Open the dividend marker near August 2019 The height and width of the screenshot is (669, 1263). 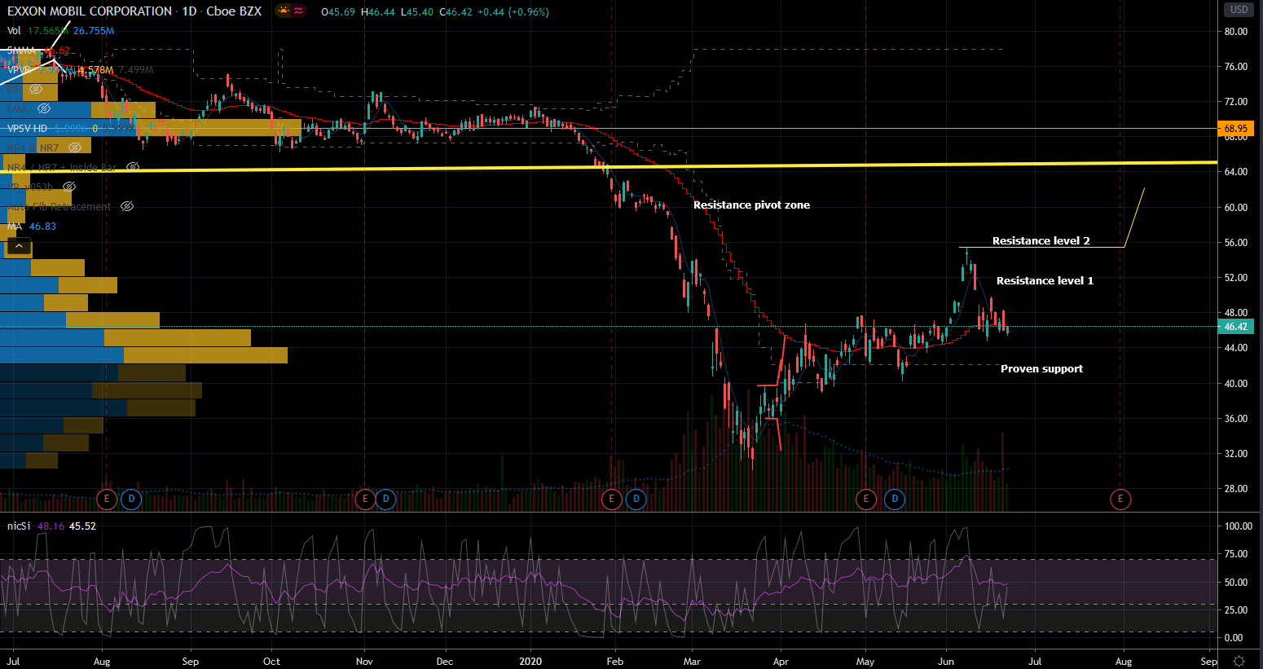(x=131, y=498)
